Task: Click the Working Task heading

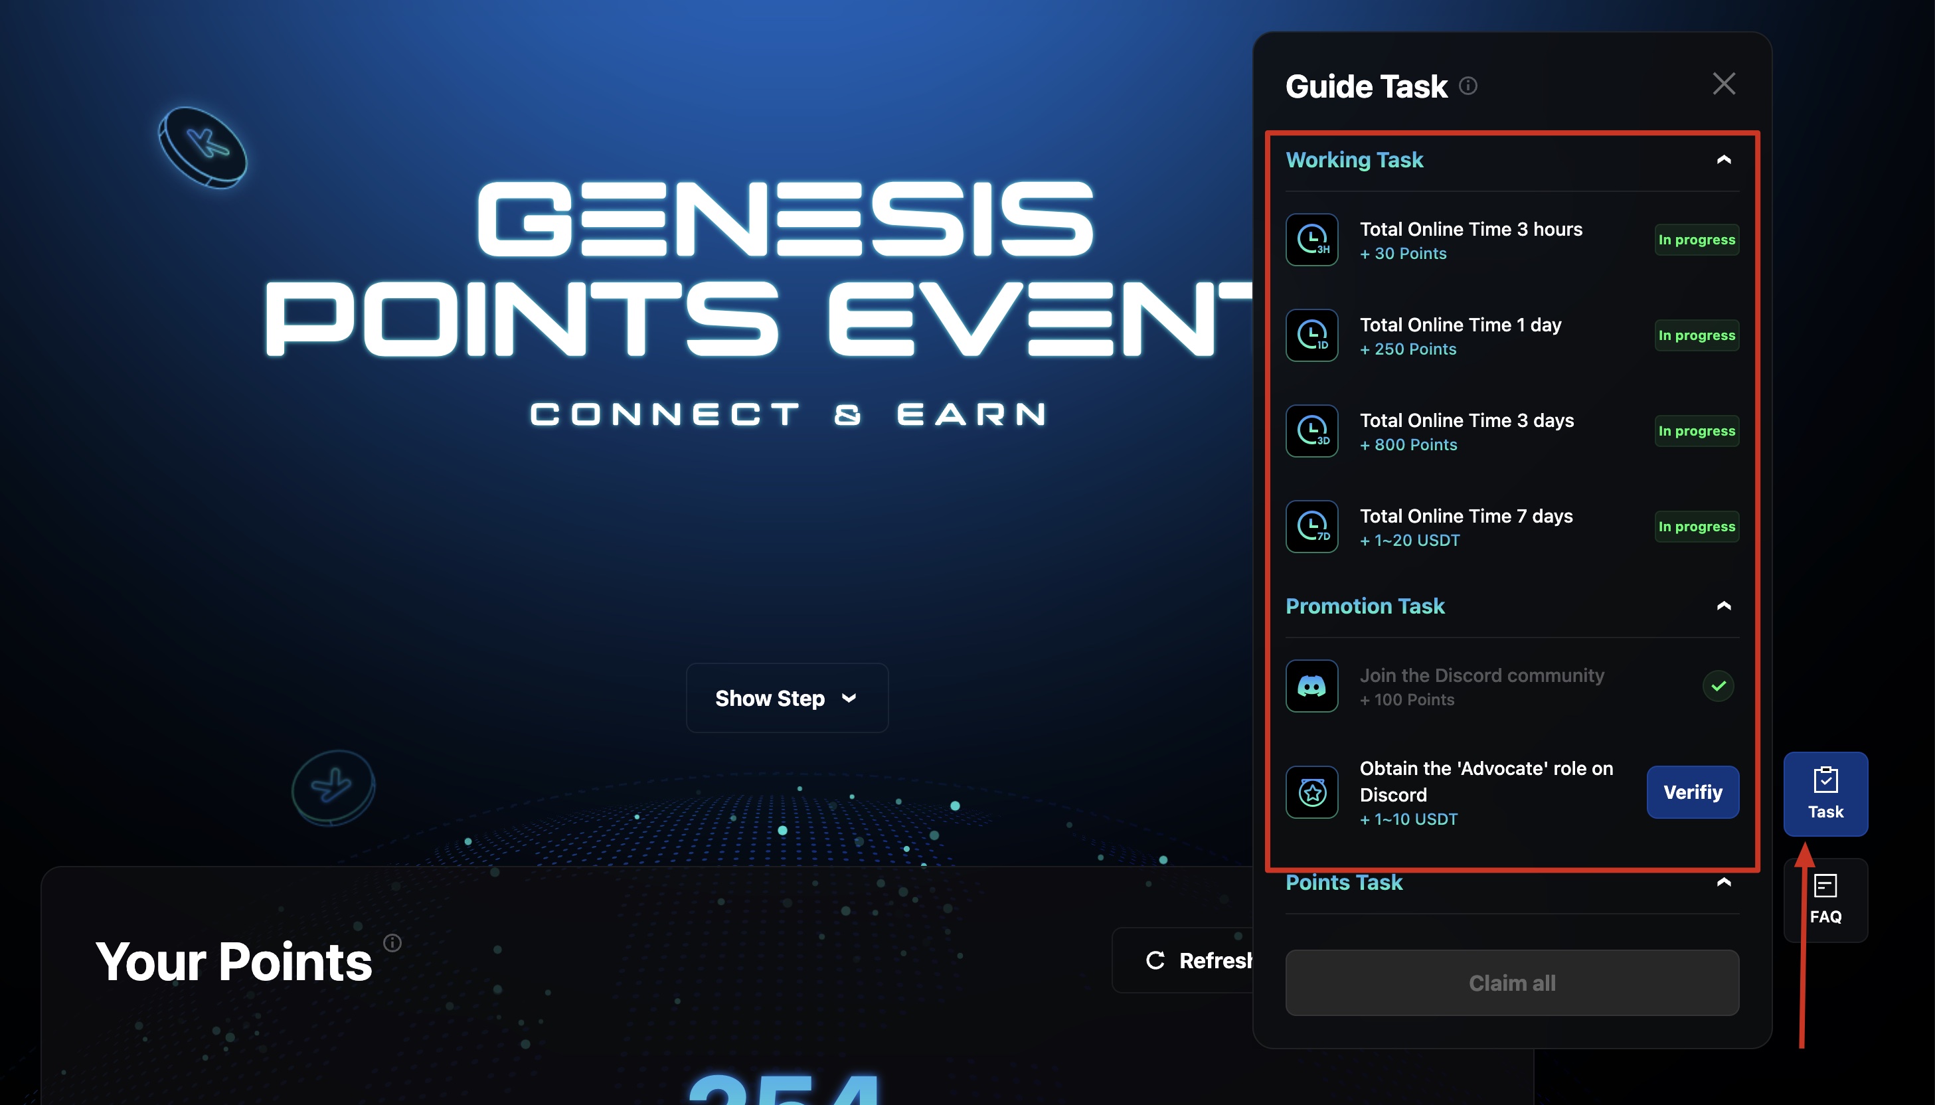Action: [1355, 160]
